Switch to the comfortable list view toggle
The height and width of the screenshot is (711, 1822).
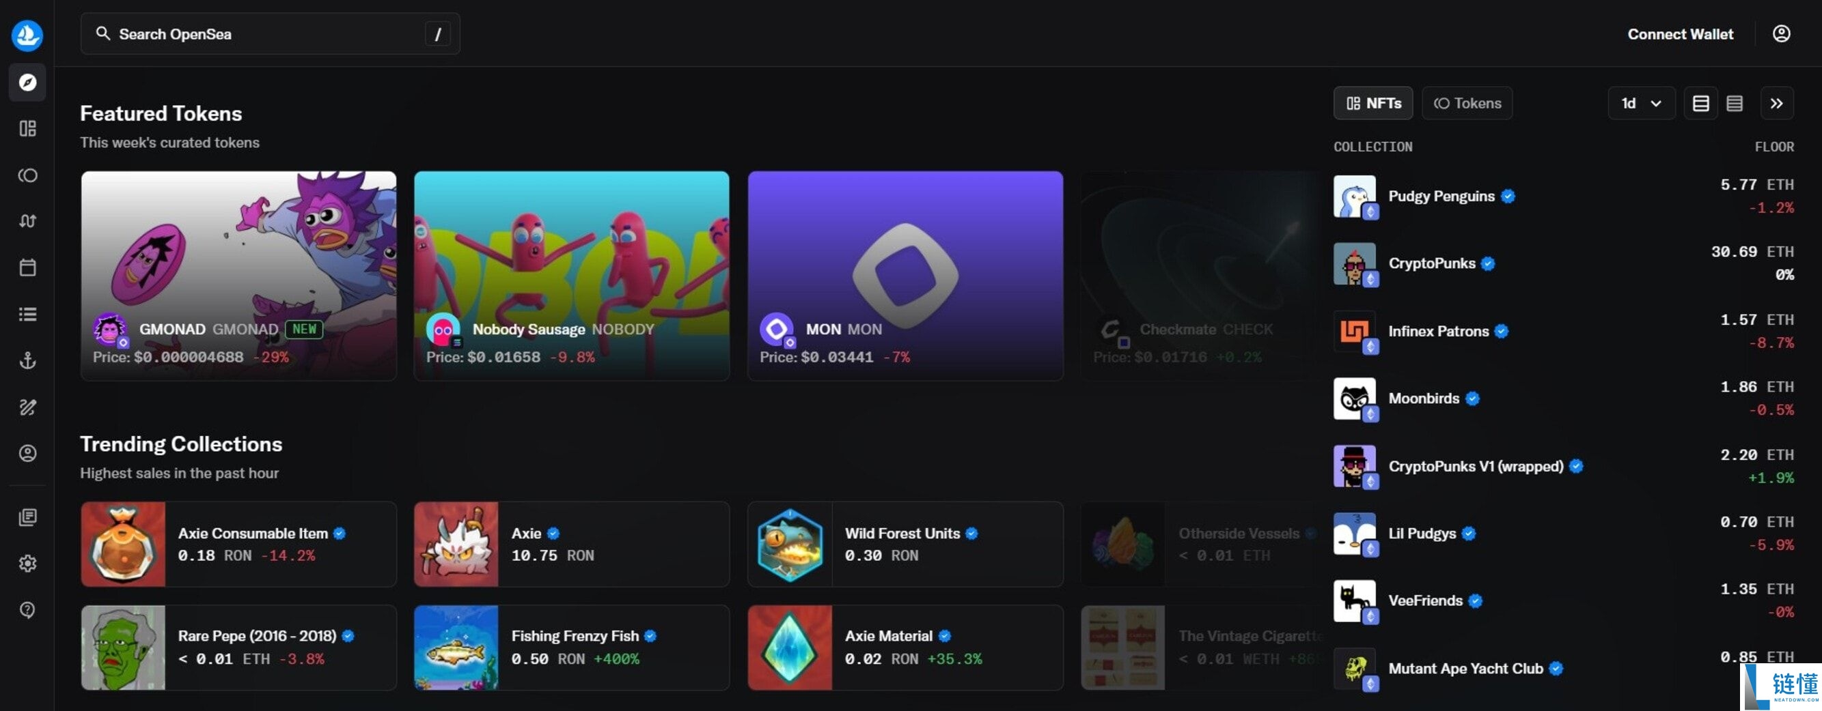(x=1700, y=103)
